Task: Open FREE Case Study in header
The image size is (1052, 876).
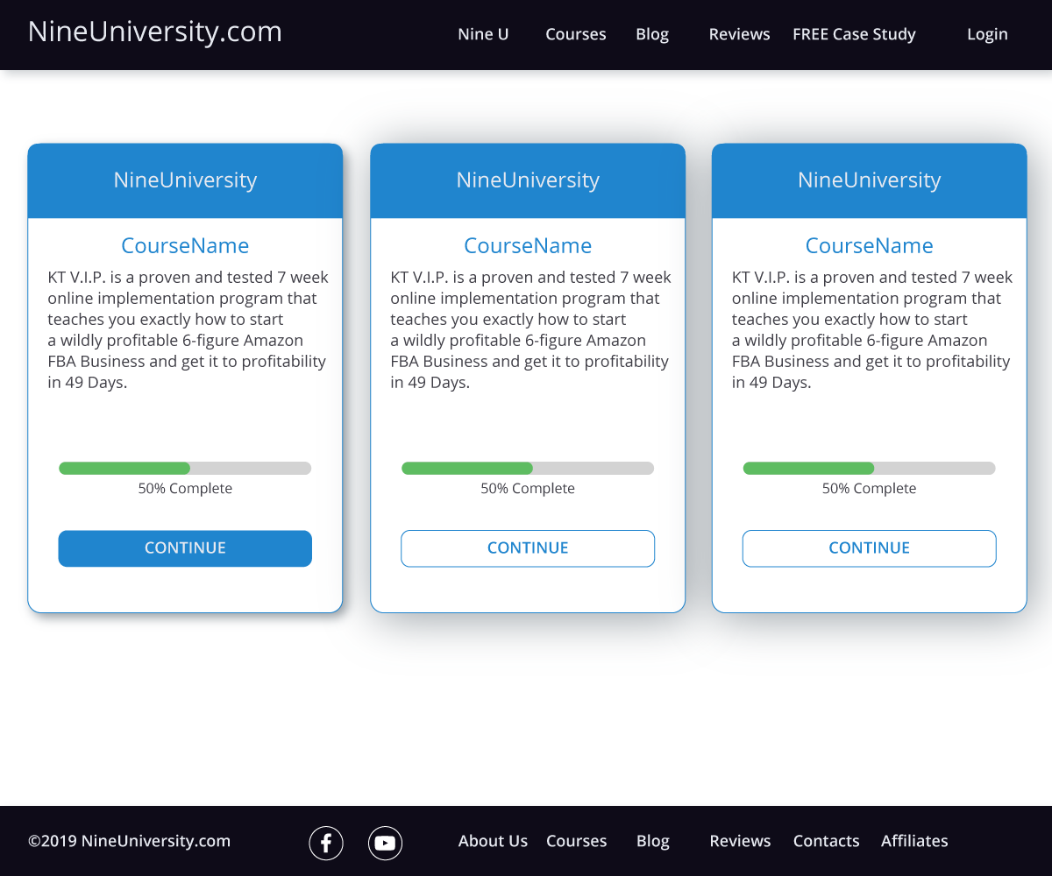Action: click(854, 34)
